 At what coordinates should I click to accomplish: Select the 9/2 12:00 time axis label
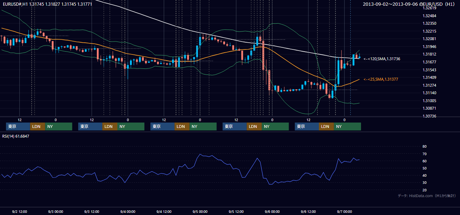click(19, 211)
